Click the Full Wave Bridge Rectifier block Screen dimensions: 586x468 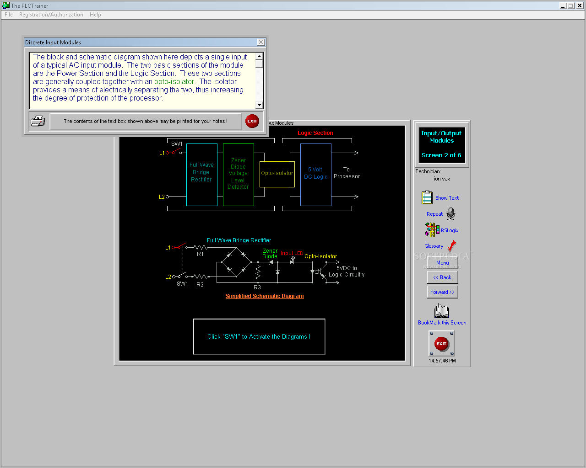pos(202,175)
